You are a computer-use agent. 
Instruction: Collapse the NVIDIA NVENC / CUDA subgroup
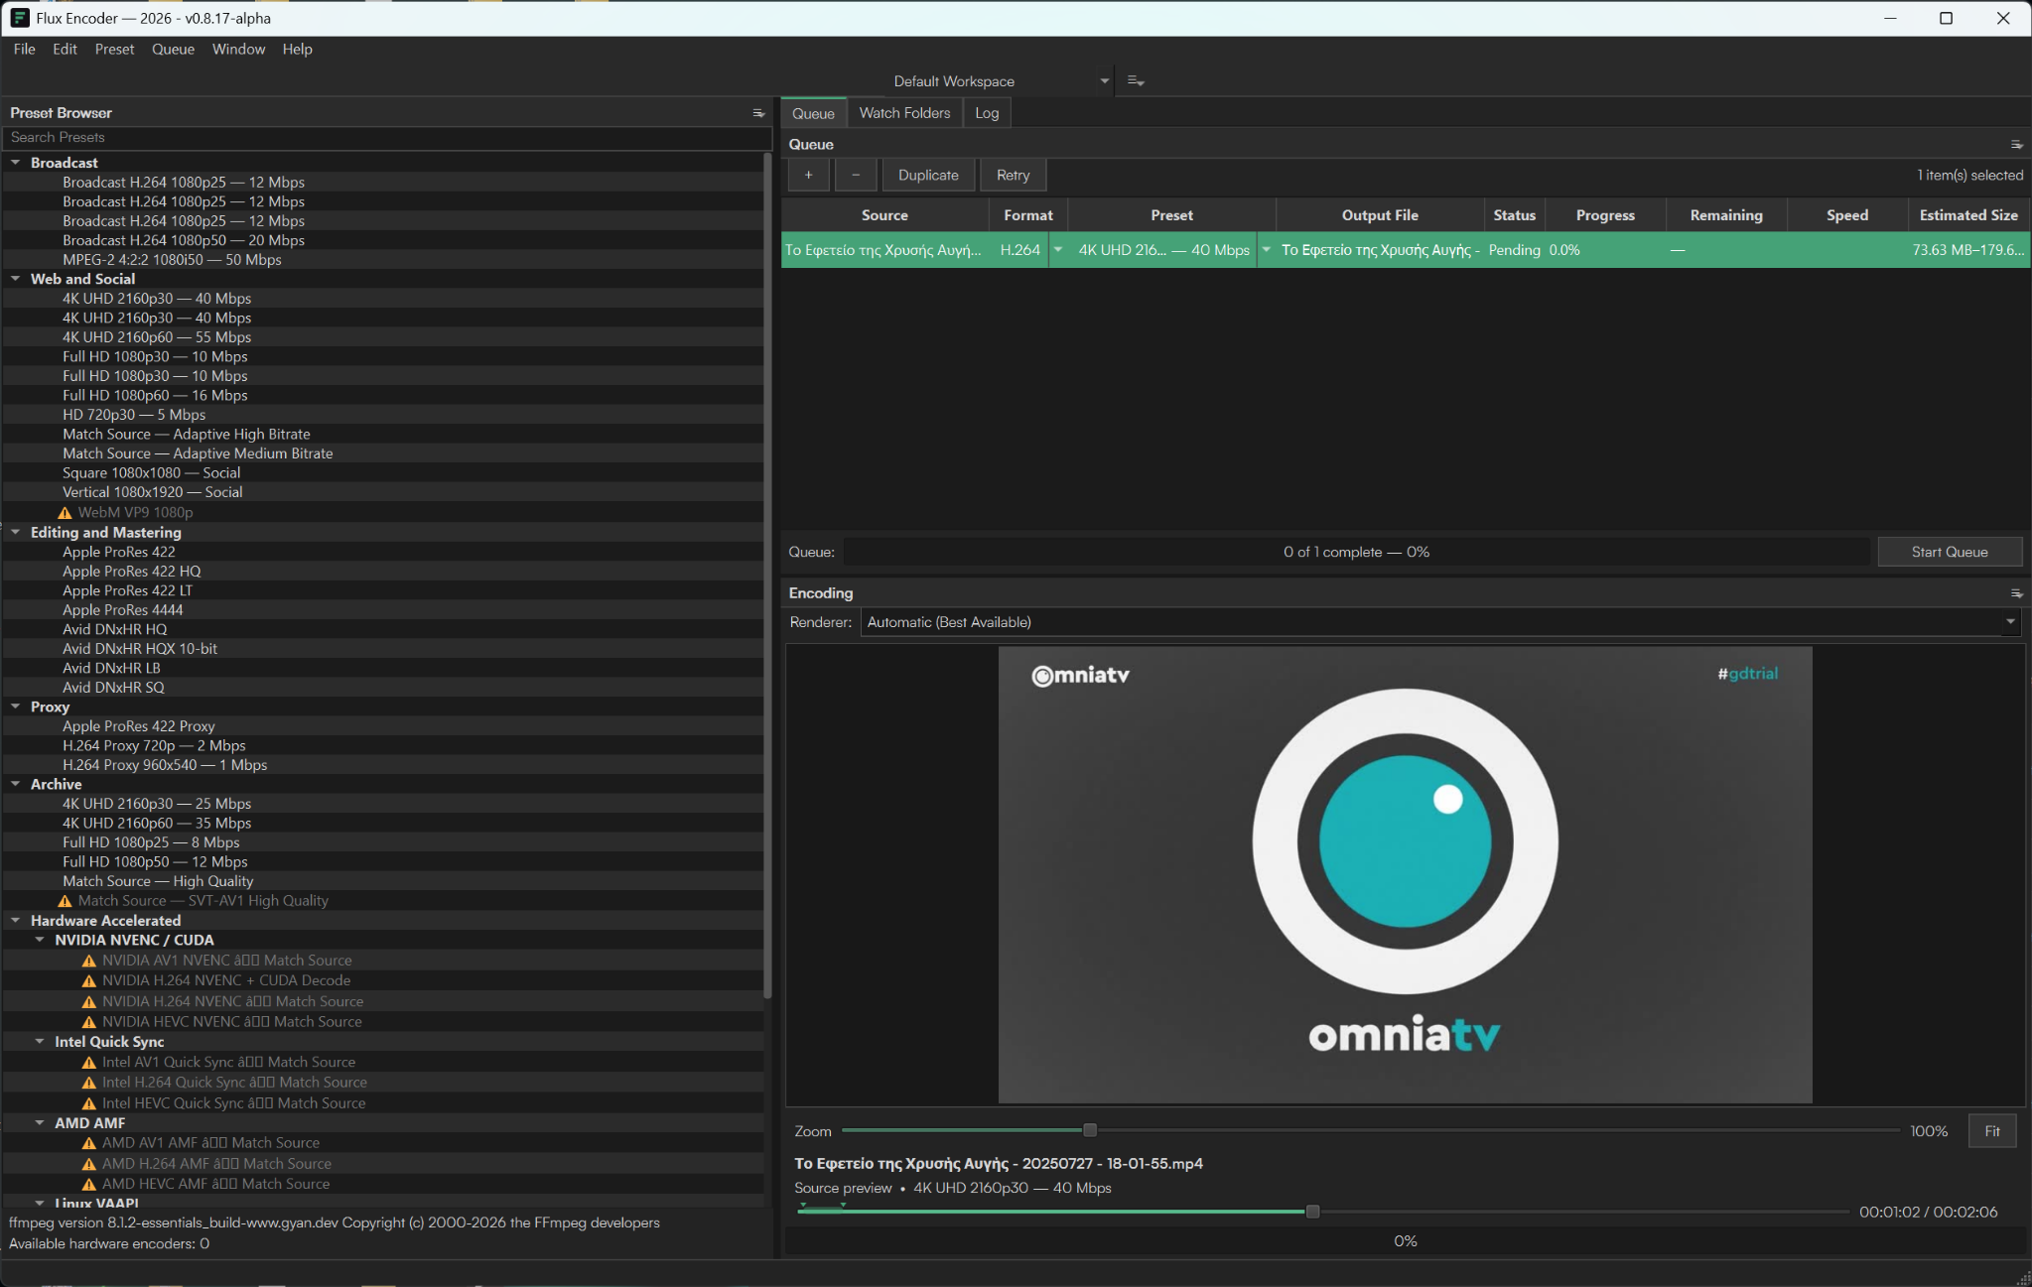pos(40,940)
